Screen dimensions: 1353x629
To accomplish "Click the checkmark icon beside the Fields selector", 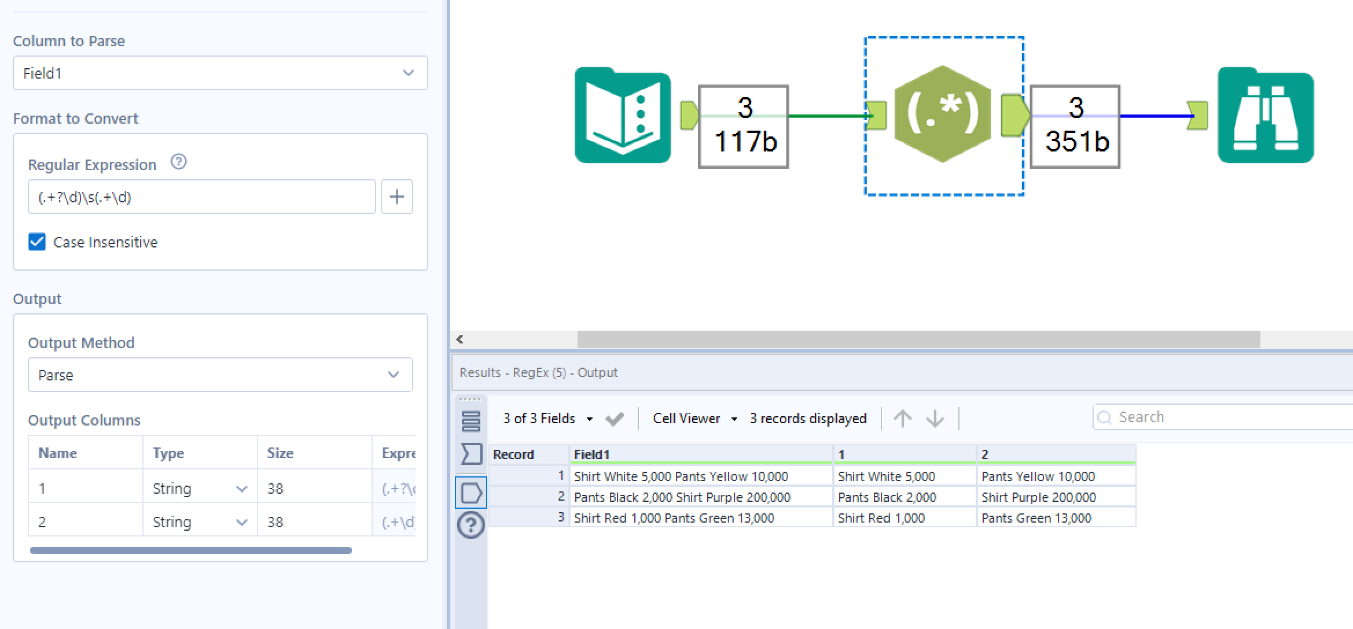I will (x=615, y=417).
